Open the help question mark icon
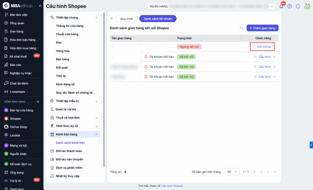This screenshot has width=313, height=190. pyautogui.click(x=290, y=6)
